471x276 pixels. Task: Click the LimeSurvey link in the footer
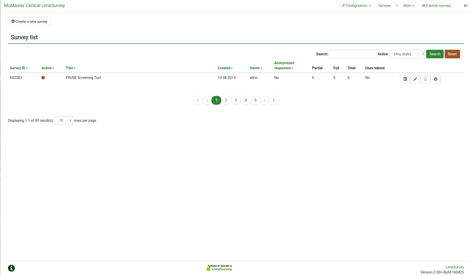[455, 267]
